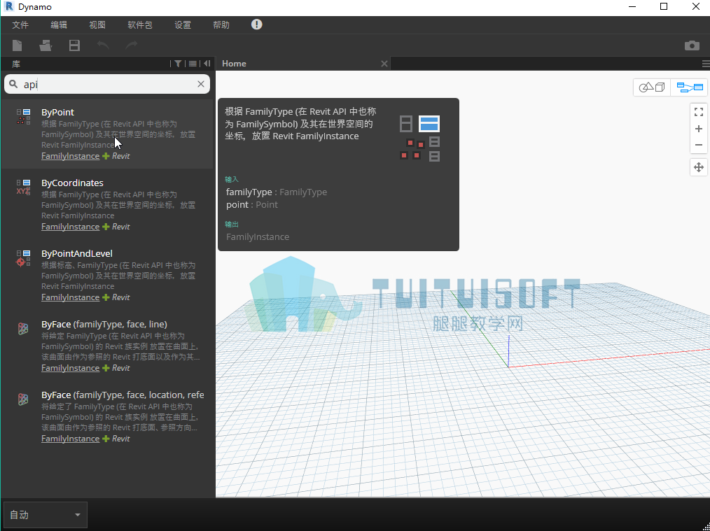The width and height of the screenshot is (710, 531).
Task: Open the library filter funnel icon
Action: 178,64
